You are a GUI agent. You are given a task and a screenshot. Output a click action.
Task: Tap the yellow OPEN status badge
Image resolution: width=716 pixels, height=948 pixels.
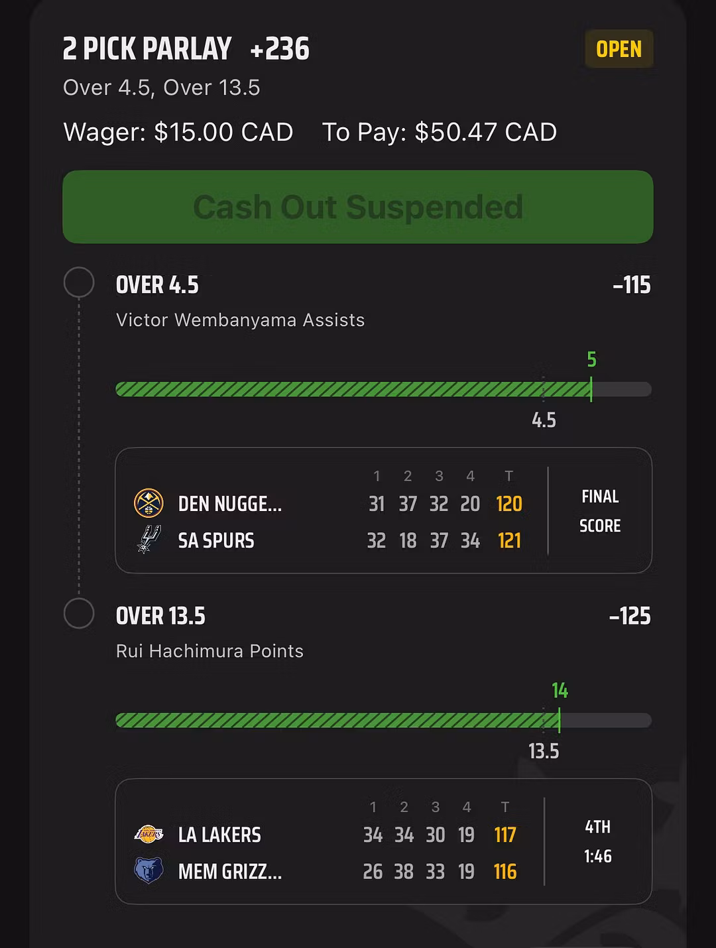pyautogui.click(x=619, y=49)
